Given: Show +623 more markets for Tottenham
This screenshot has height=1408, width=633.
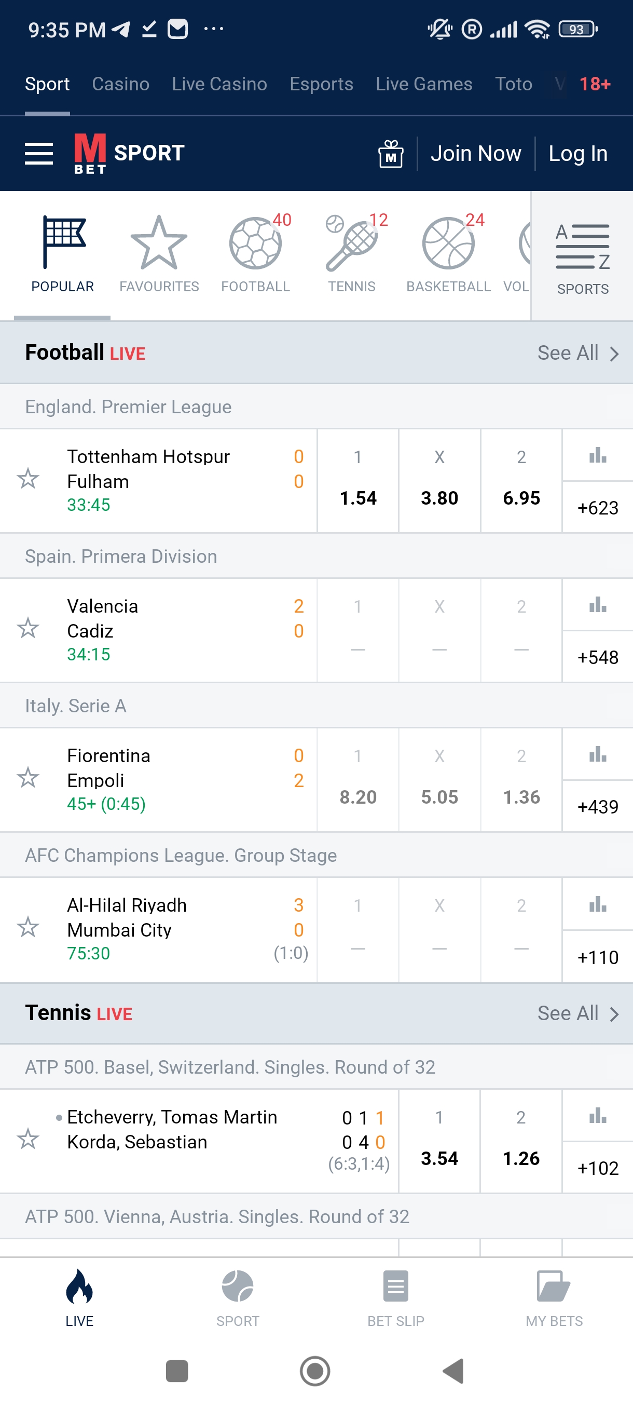Looking at the screenshot, I should point(598,508).
